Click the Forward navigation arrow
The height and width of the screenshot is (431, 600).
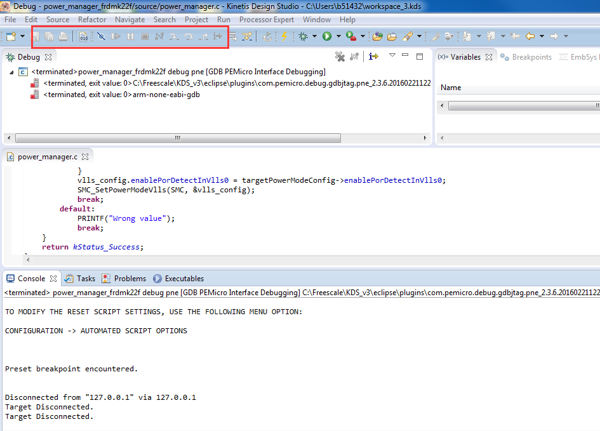pos(554,36)
